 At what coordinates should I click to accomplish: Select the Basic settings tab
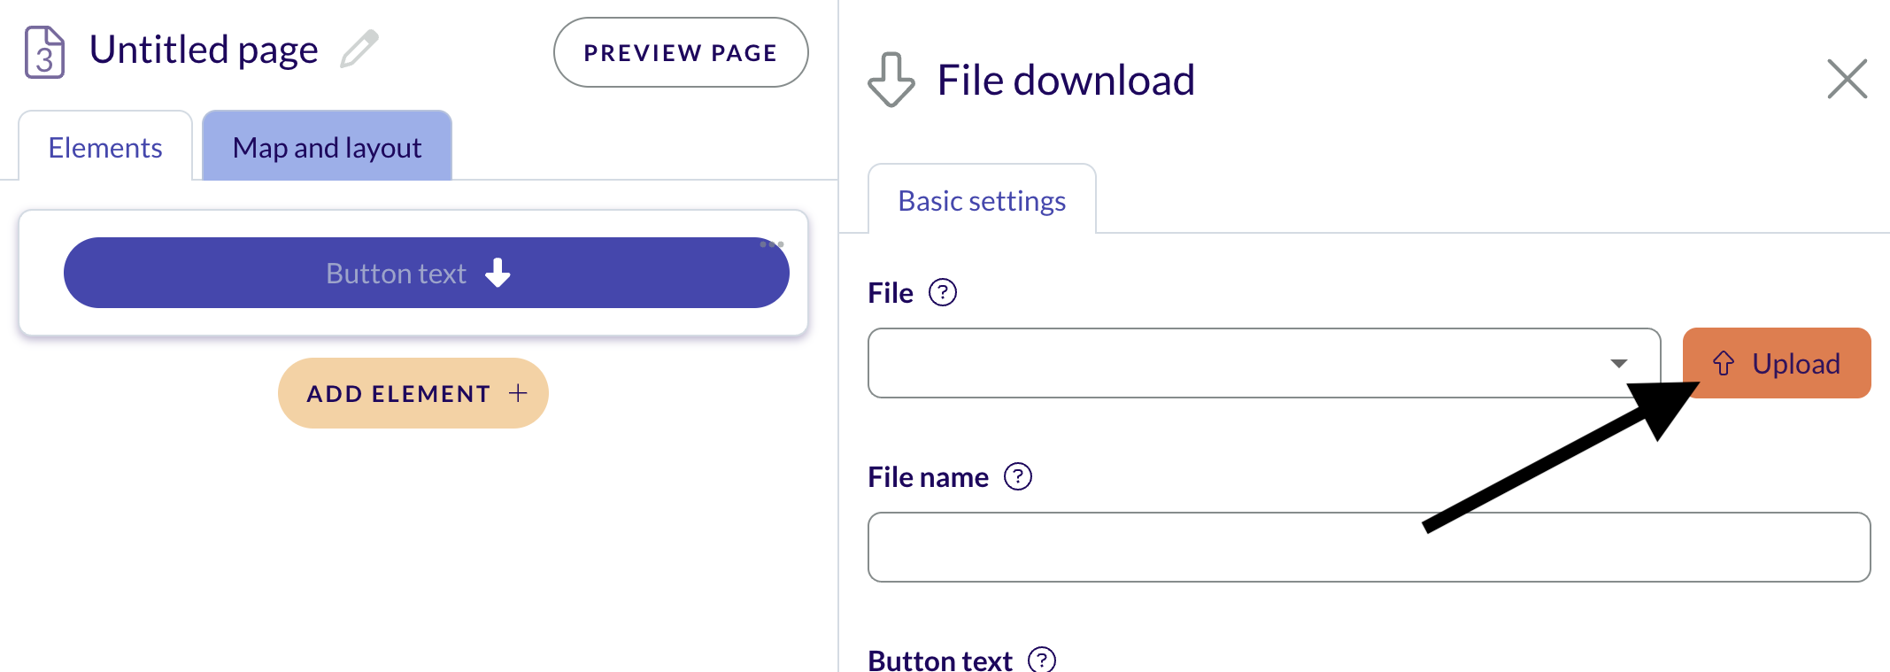(x=982, y=200)
